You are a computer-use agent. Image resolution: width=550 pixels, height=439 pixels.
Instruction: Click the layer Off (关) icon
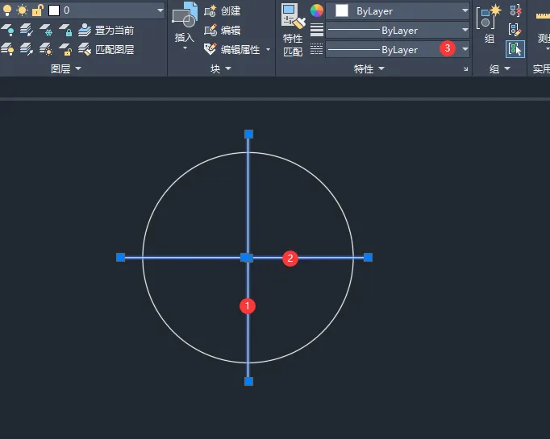click(8, 30)
